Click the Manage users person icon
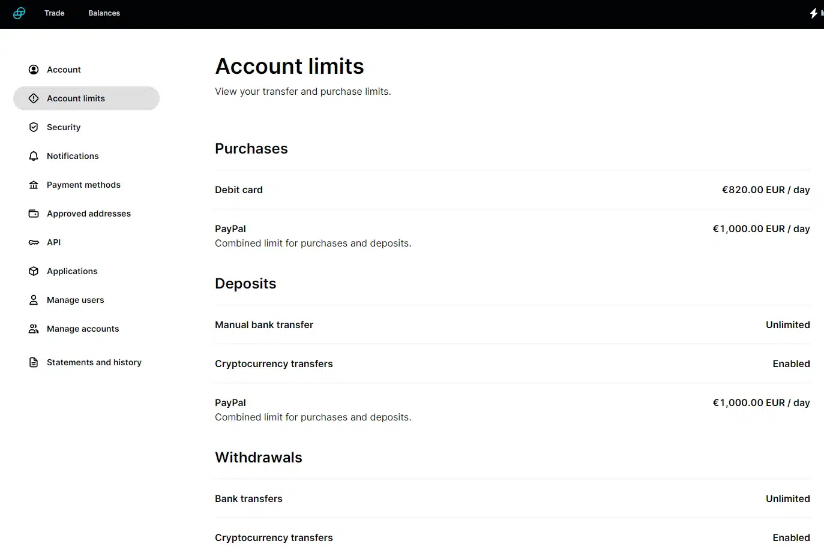 [34, 300]
